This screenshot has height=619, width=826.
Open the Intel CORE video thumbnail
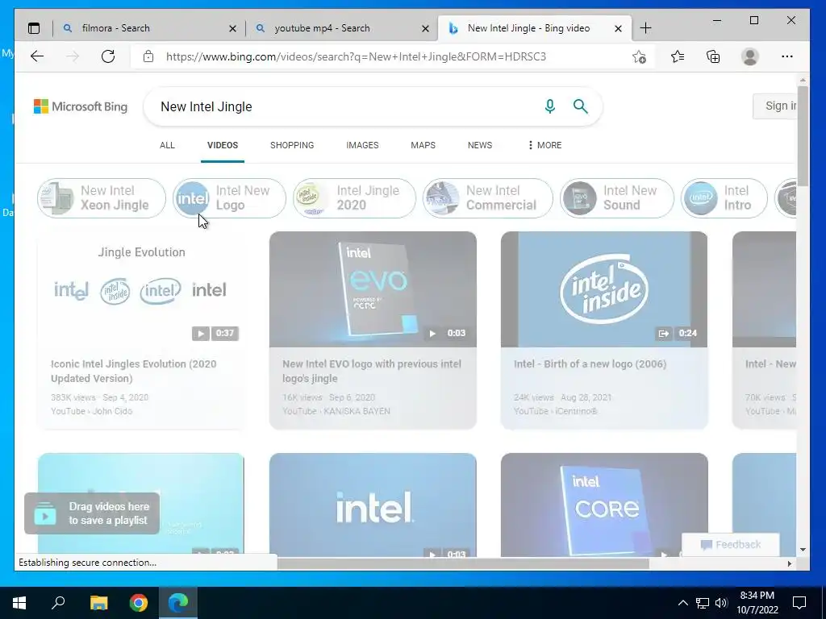[x=604, y=505]
